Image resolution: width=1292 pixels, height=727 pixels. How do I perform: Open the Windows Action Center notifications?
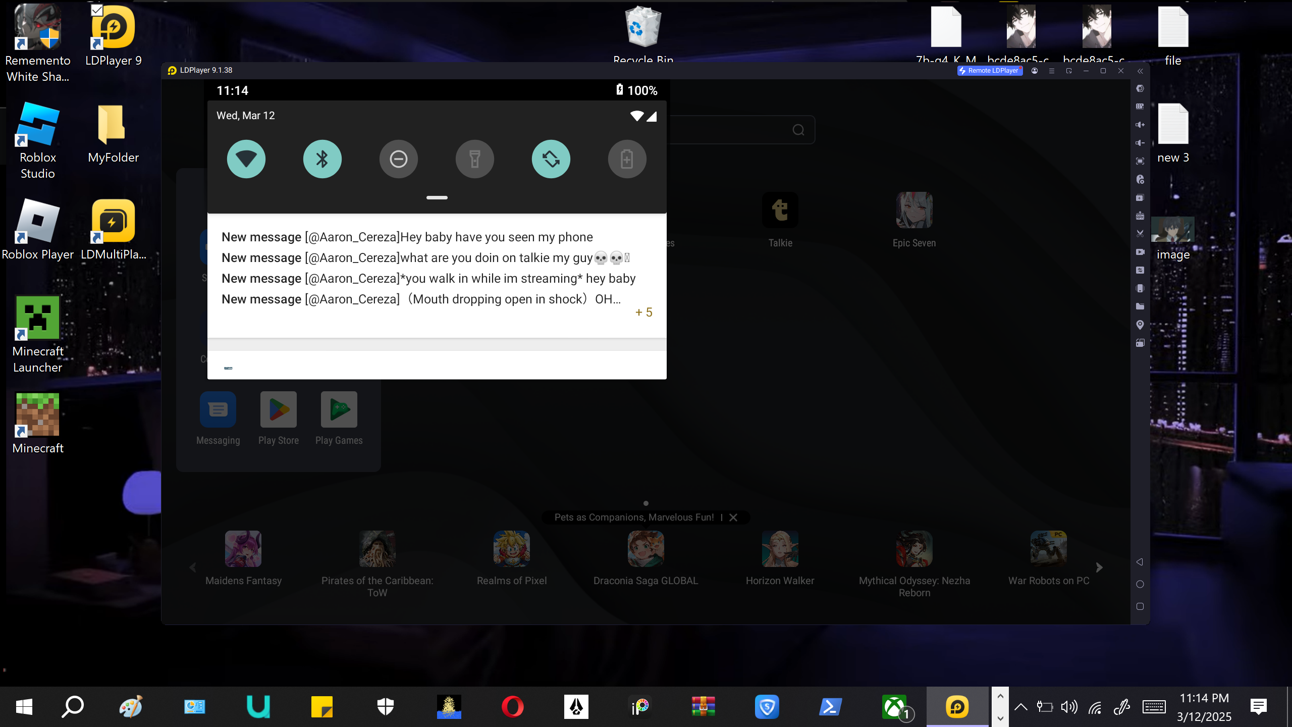1259,707
